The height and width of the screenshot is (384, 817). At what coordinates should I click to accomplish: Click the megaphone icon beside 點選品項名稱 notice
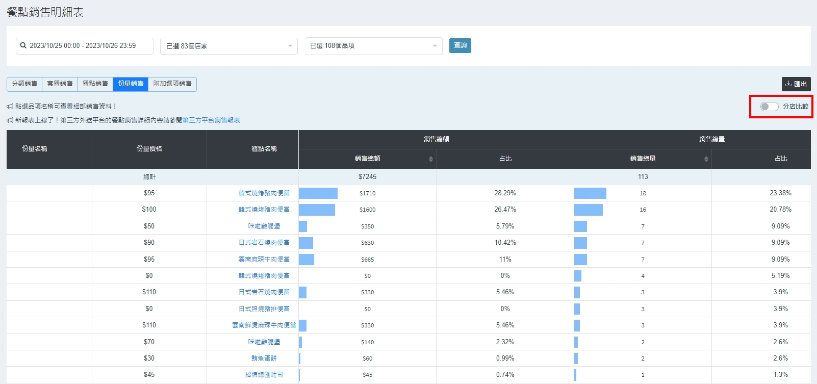click(10, 107)
